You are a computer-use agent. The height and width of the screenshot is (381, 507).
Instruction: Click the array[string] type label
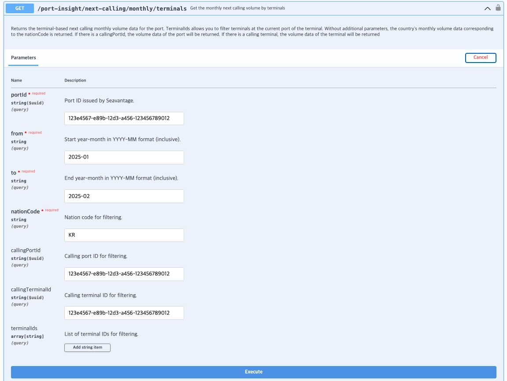(27, 337)
